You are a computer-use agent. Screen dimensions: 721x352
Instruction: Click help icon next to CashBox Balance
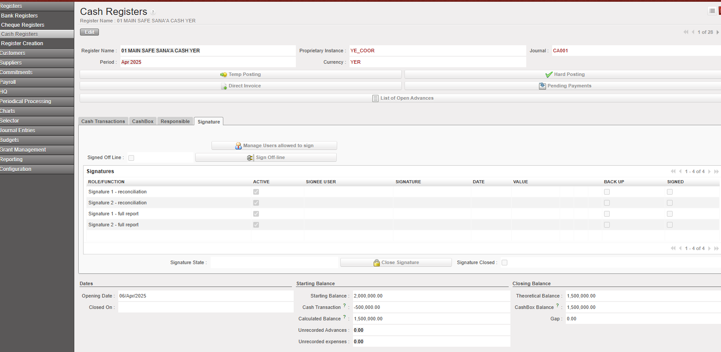(557, 306)
